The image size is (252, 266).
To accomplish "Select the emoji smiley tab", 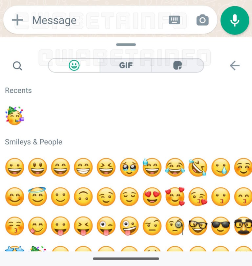I will tap(74, 65).
